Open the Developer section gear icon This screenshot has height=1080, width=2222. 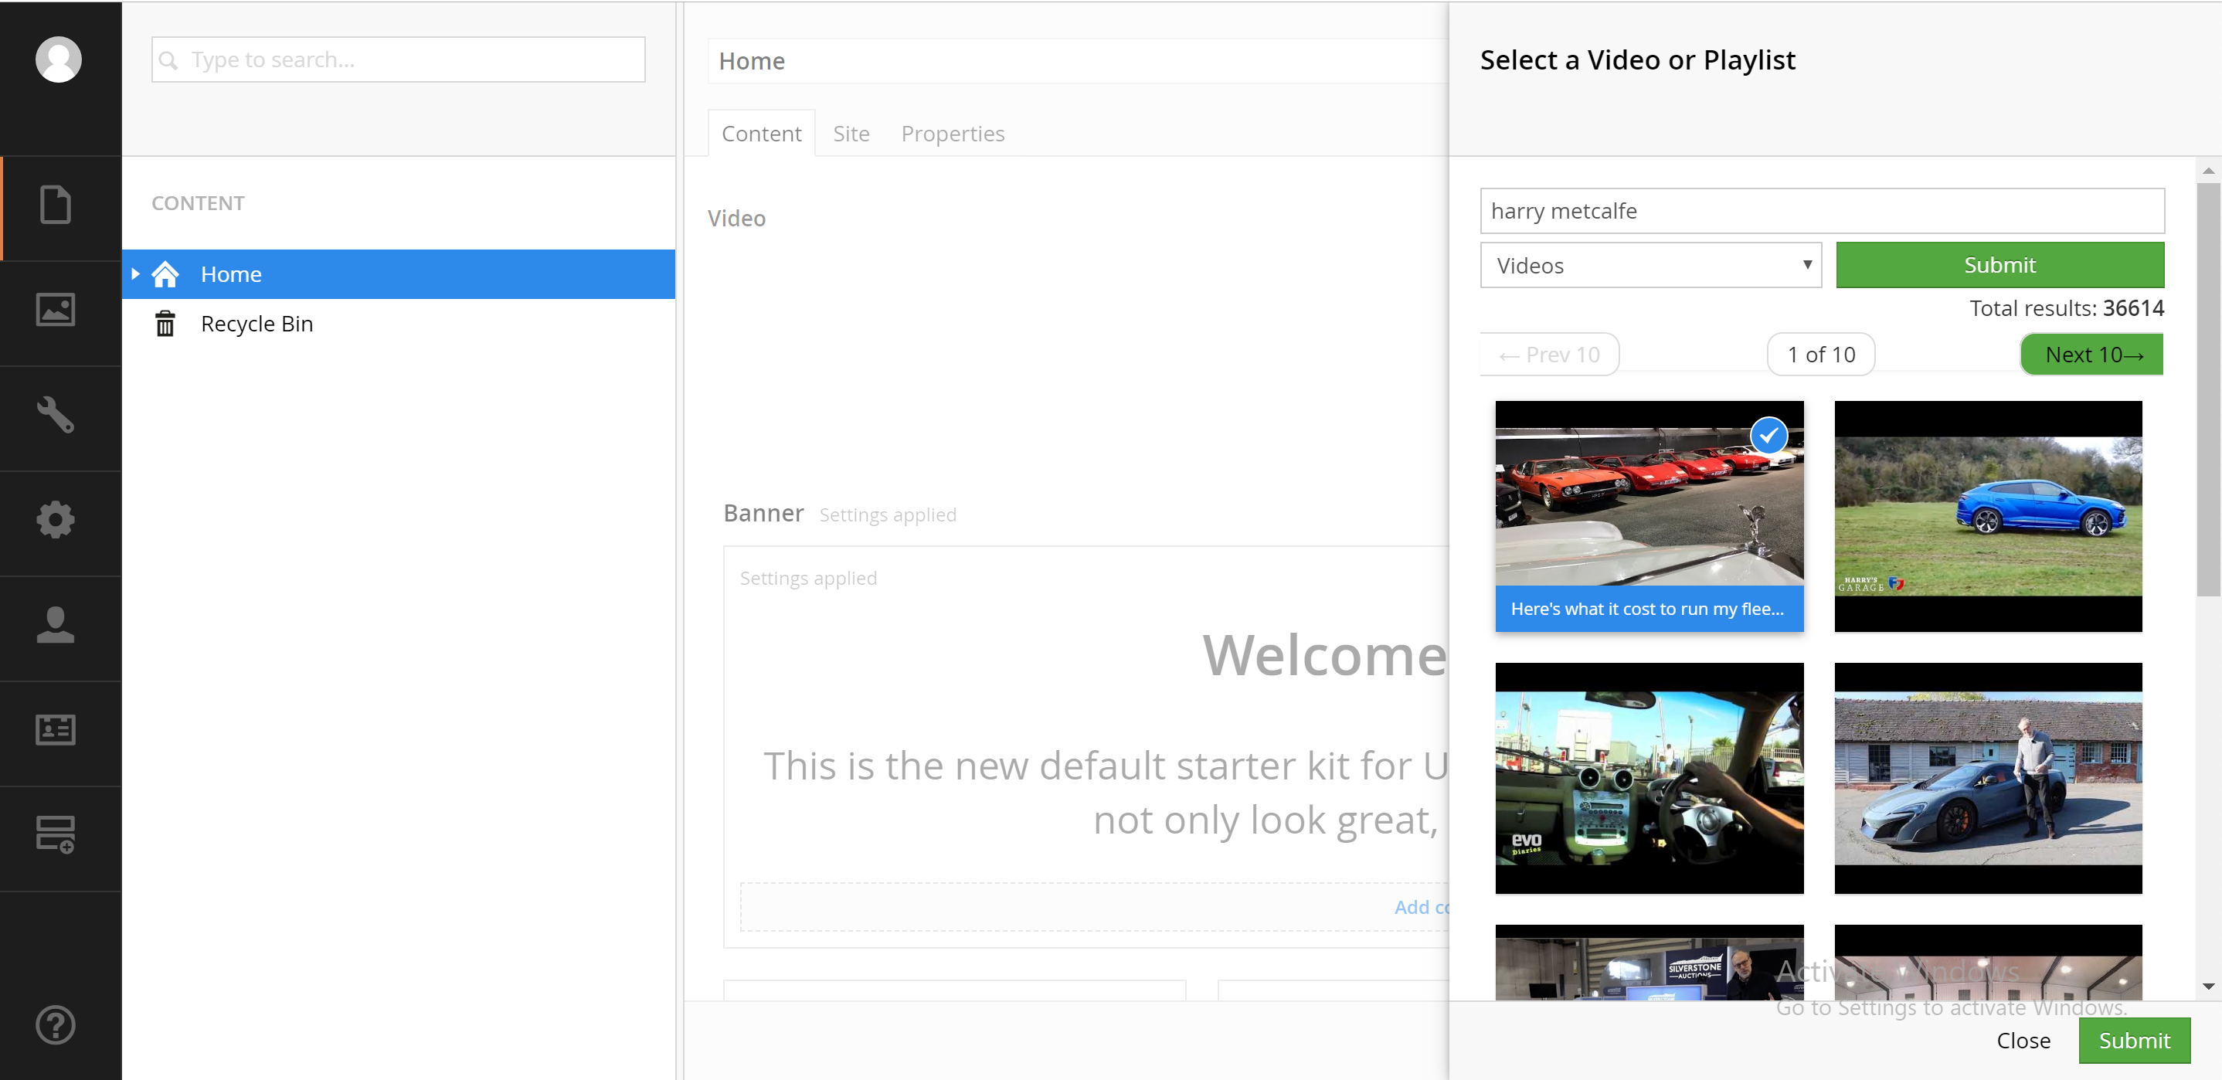[x=56, y=520]
